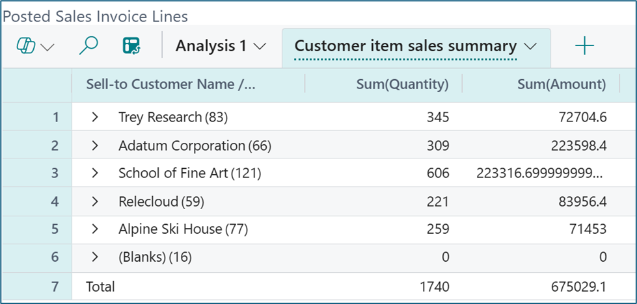Click the Sum(Amount) column header
637x304 pixels.
(561, 84)
